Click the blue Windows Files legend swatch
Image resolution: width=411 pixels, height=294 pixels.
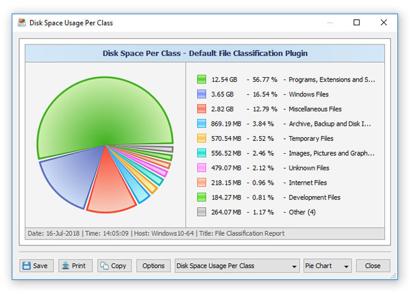pyautogui.click(x=201, y=94)
